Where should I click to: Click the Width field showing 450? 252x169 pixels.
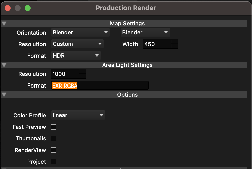tap(160, 44)
